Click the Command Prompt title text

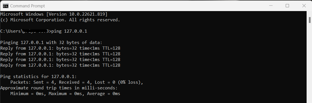[x=28, y=6]
